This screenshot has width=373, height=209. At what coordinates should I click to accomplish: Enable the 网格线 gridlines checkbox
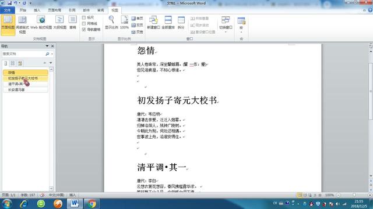pos(84,23)
